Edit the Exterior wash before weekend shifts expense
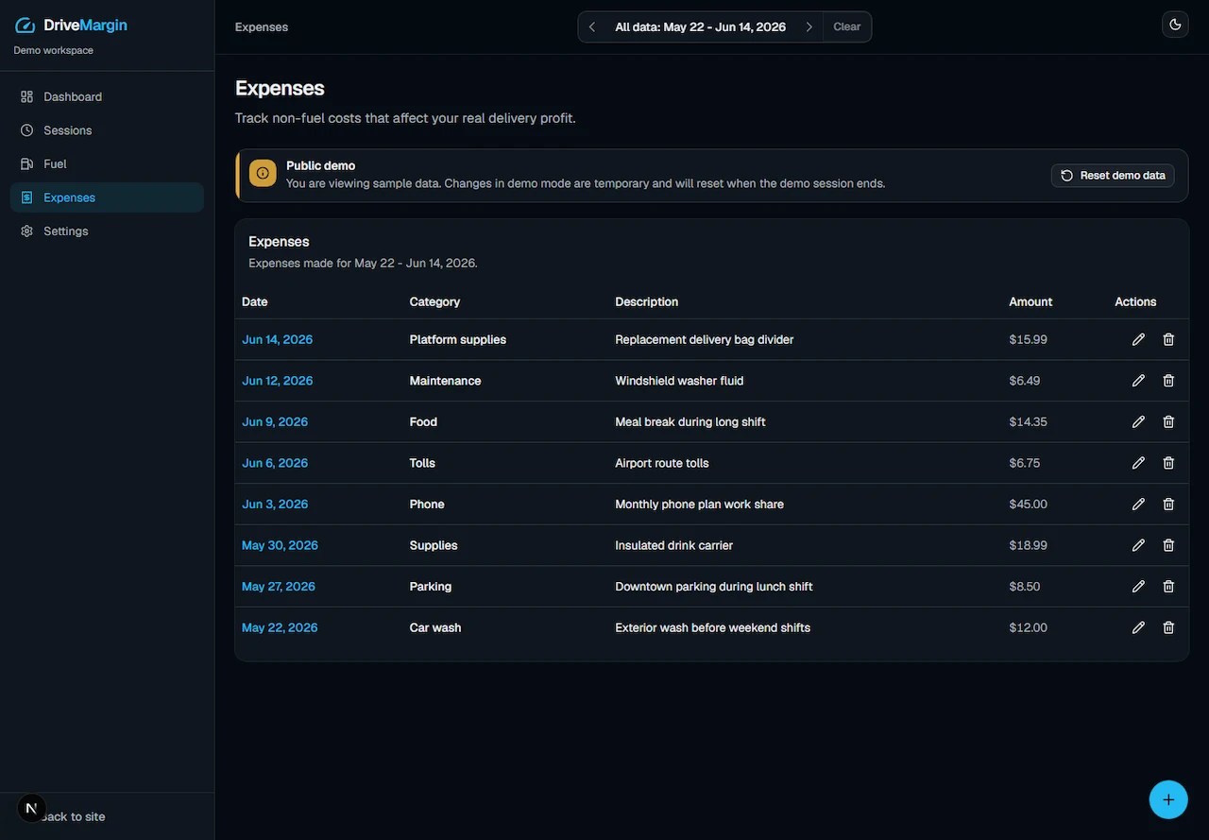Screen dimensions: 1209x840 (x=1138, y=627)
